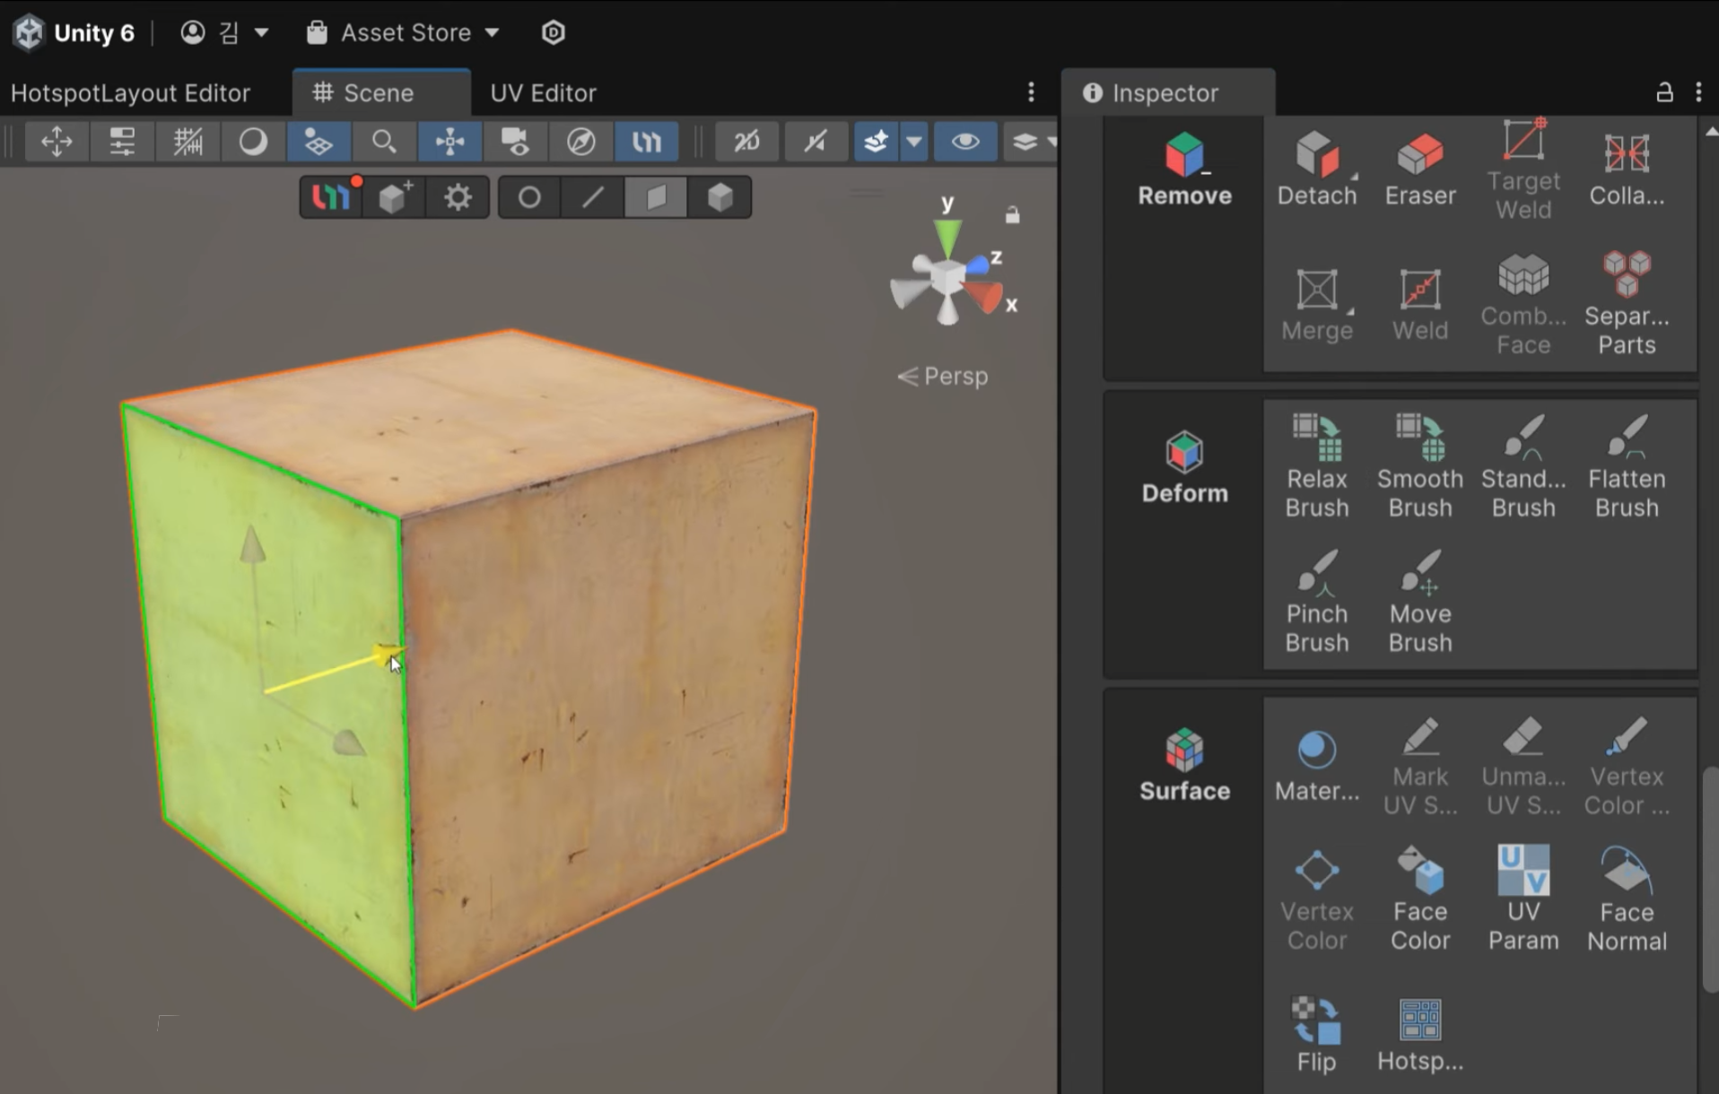Click the Deform category header
This screenshot has height=1094, width=1719.
(1184, 468)
